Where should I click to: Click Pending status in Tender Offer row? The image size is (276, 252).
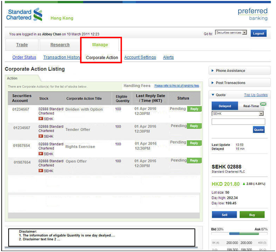(179, 126)
